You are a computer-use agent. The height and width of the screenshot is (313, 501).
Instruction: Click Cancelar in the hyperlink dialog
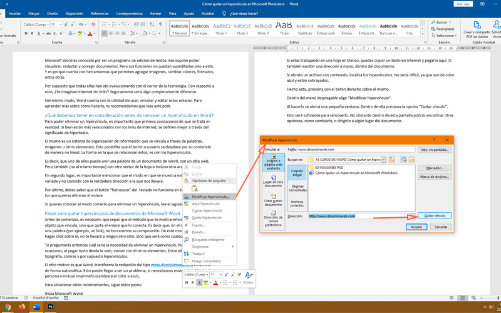pos(441,227)
